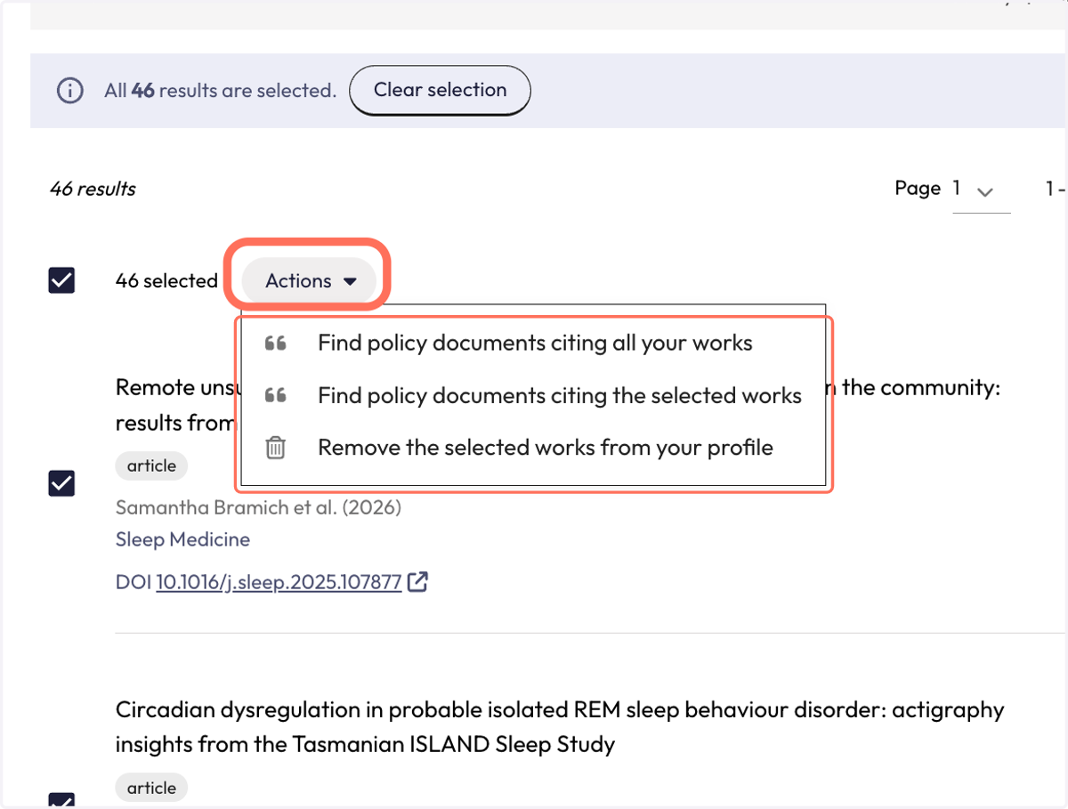This screenshot has height=809, width=1068.
Task: Uncheck the Remote unsupervised article checkbox
Action: 61,483
